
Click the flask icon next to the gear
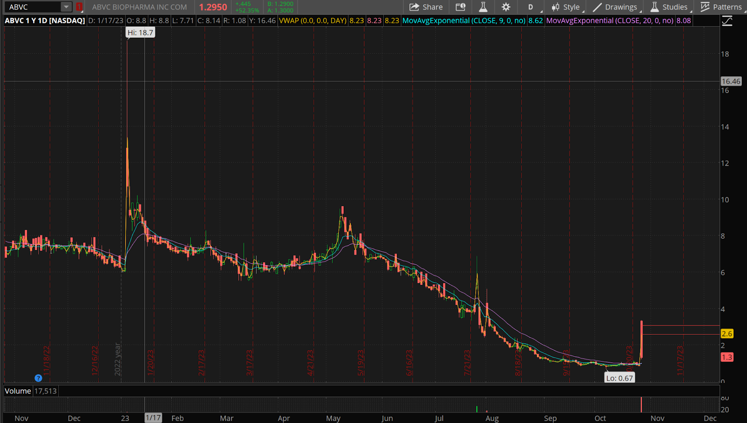click(483, 7)
